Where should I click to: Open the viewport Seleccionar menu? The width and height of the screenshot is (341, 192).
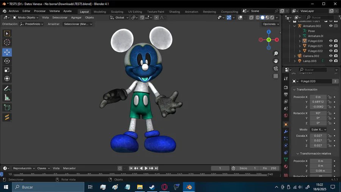(x=60, y=17)
